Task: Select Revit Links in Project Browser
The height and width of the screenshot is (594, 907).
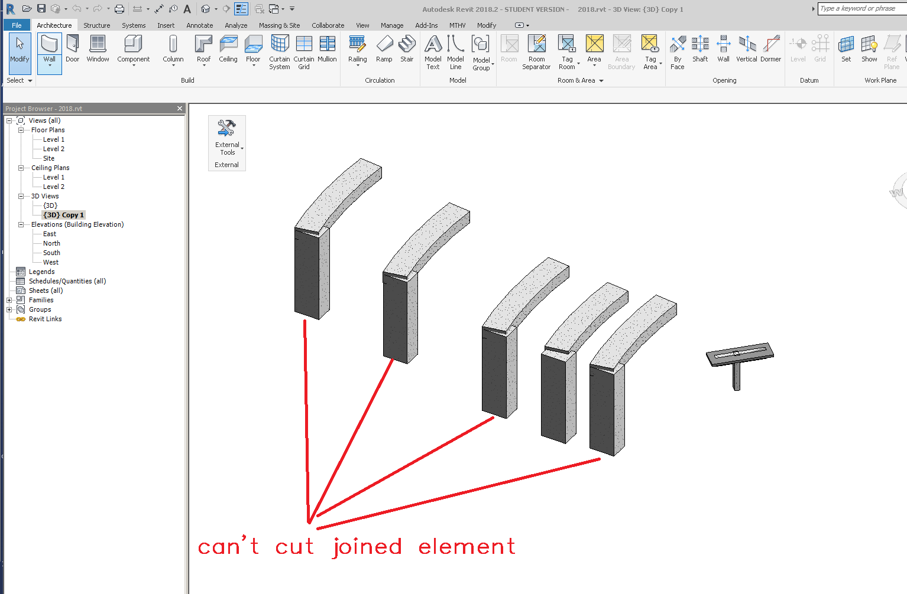Action: coord(45,319)
